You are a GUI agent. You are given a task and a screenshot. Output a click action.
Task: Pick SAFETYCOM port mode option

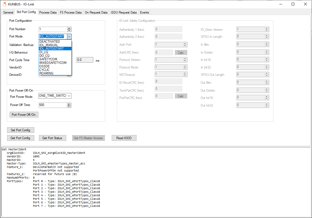tap(48, 59)
